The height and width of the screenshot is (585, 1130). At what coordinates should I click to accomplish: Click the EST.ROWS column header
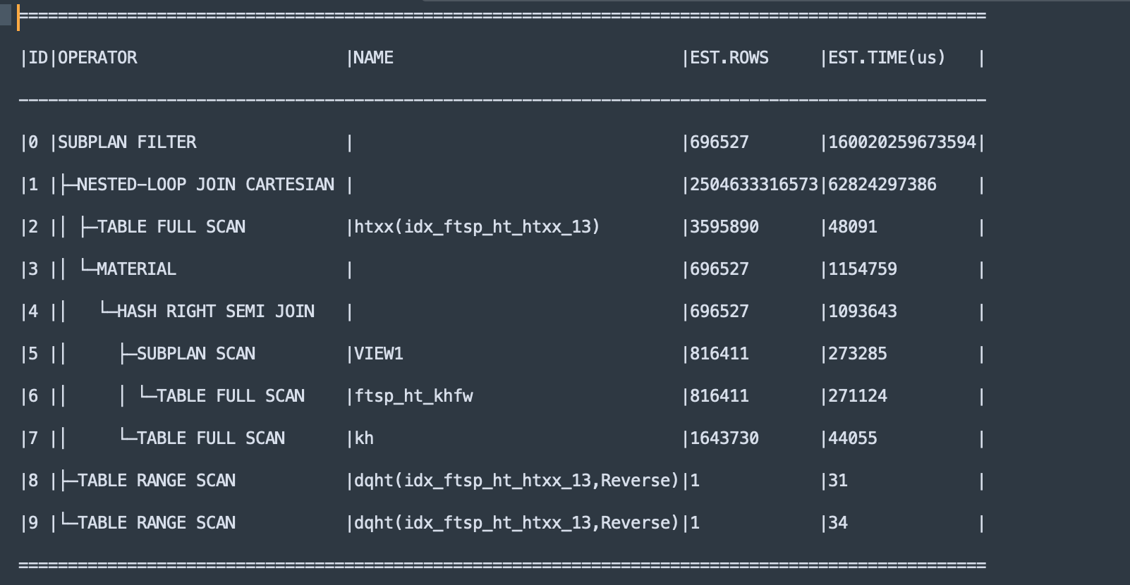point(729,58)
